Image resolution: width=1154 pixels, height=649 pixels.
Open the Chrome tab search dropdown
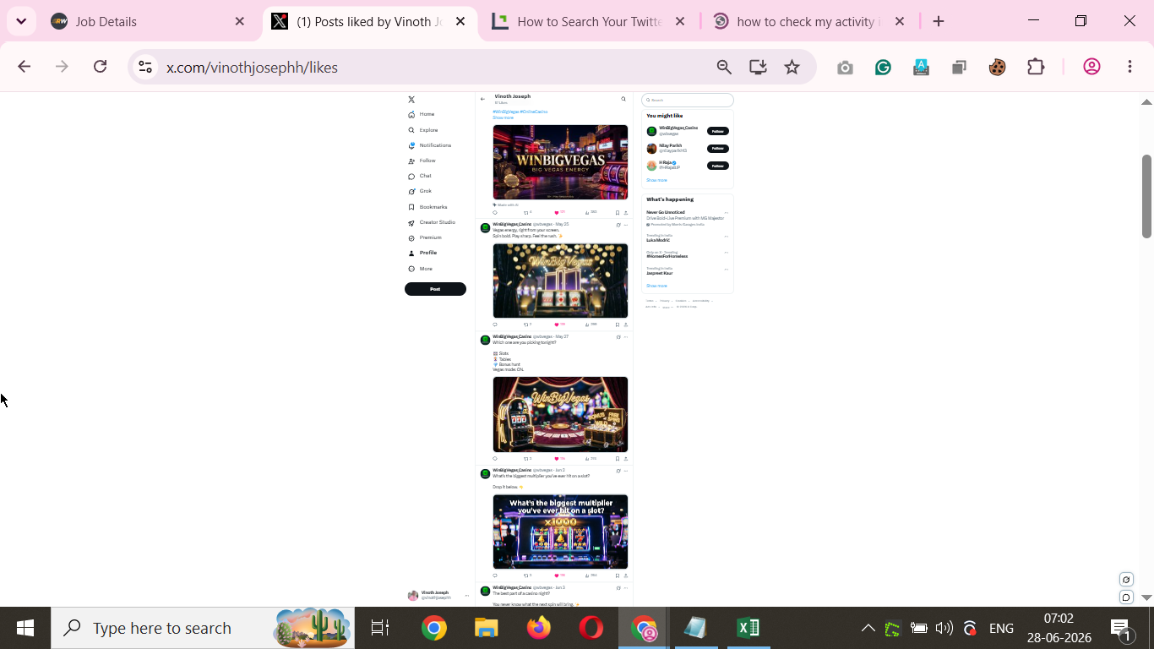coord(21,21)
